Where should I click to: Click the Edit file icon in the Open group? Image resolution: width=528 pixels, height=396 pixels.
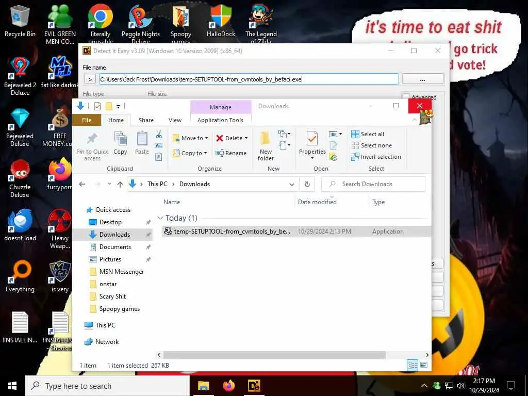pos(334,145)
